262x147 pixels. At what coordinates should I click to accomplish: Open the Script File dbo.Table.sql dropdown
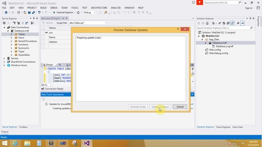106,23
